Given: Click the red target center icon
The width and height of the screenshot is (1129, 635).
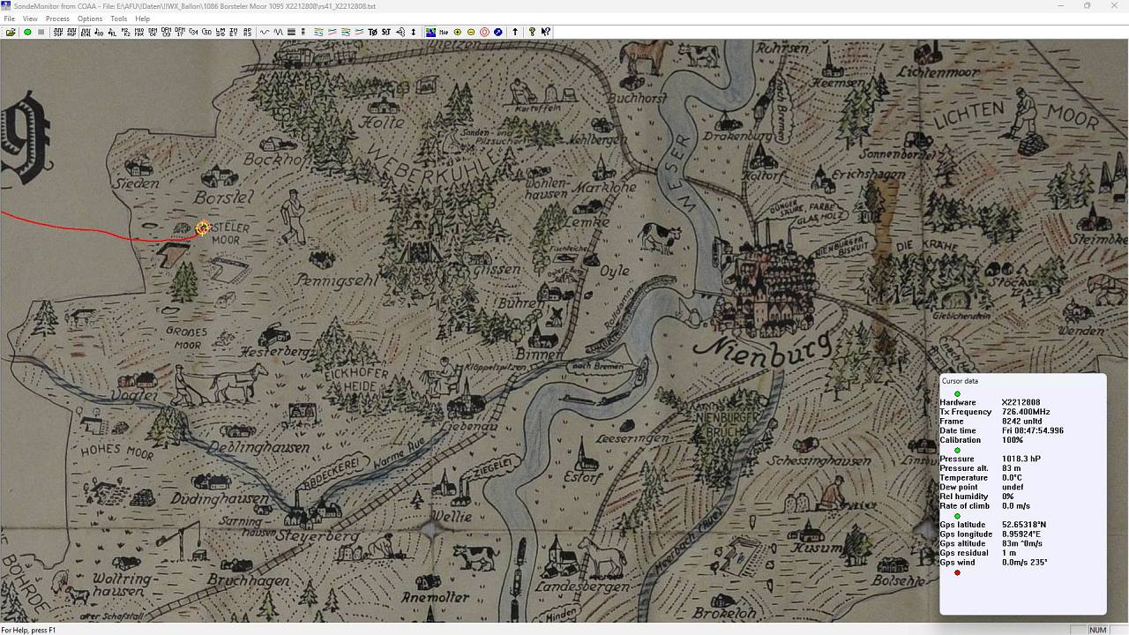Looking at the screenshot, I should click(x=484, y=32).
